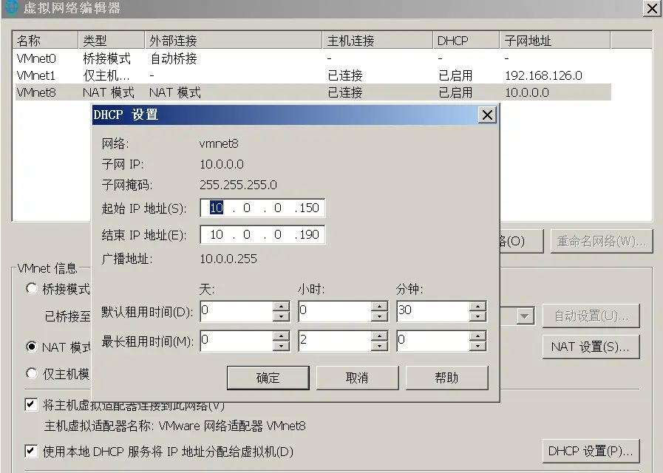663x473 pixels.
Task: Click the 确定 button to confirm
Action: [268, 378]
